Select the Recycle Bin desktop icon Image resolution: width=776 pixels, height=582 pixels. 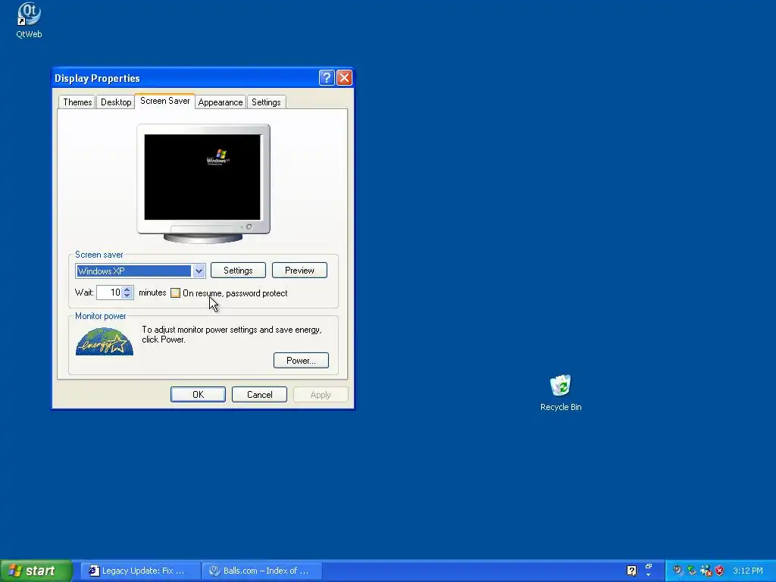(561, 393)
